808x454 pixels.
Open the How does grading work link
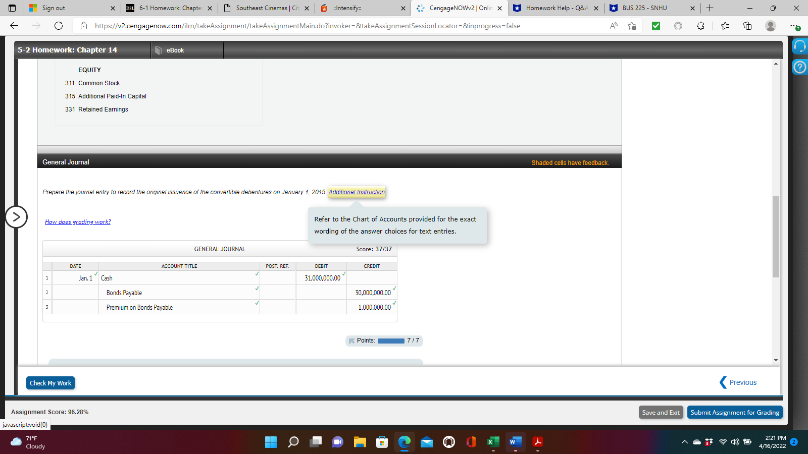(77, 221)
